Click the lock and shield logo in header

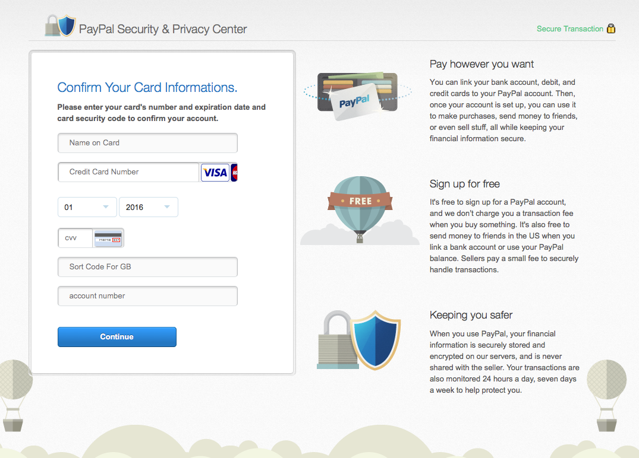coord(61,26)
